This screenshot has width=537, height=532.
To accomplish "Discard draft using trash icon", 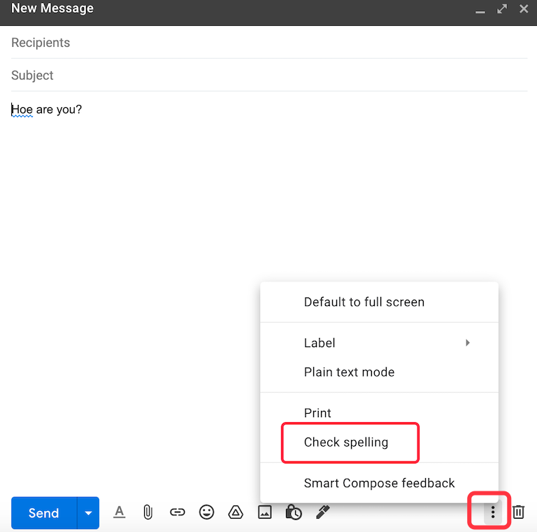I will click(519, 512).
